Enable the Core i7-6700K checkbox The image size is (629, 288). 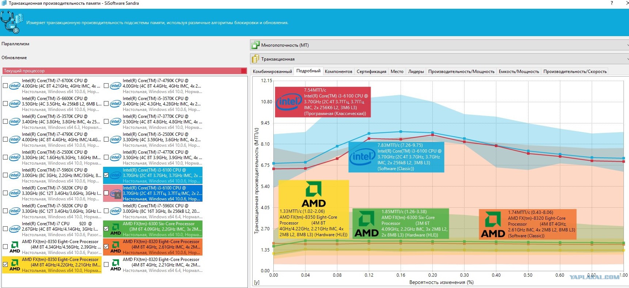[5, 86]
